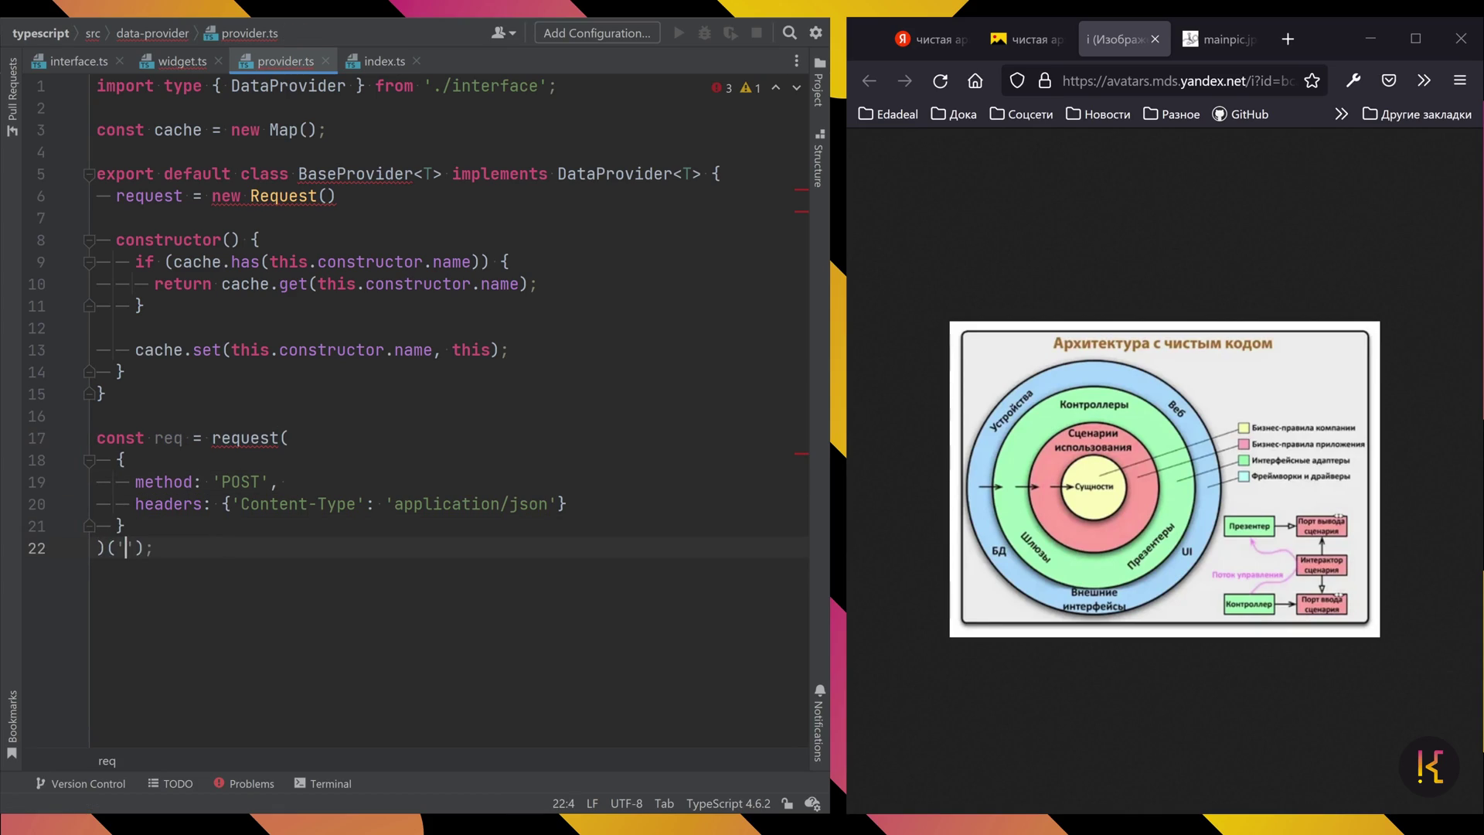
Task: Open the user account dropdown in IDE toolbar
Action: coord(503,32)
